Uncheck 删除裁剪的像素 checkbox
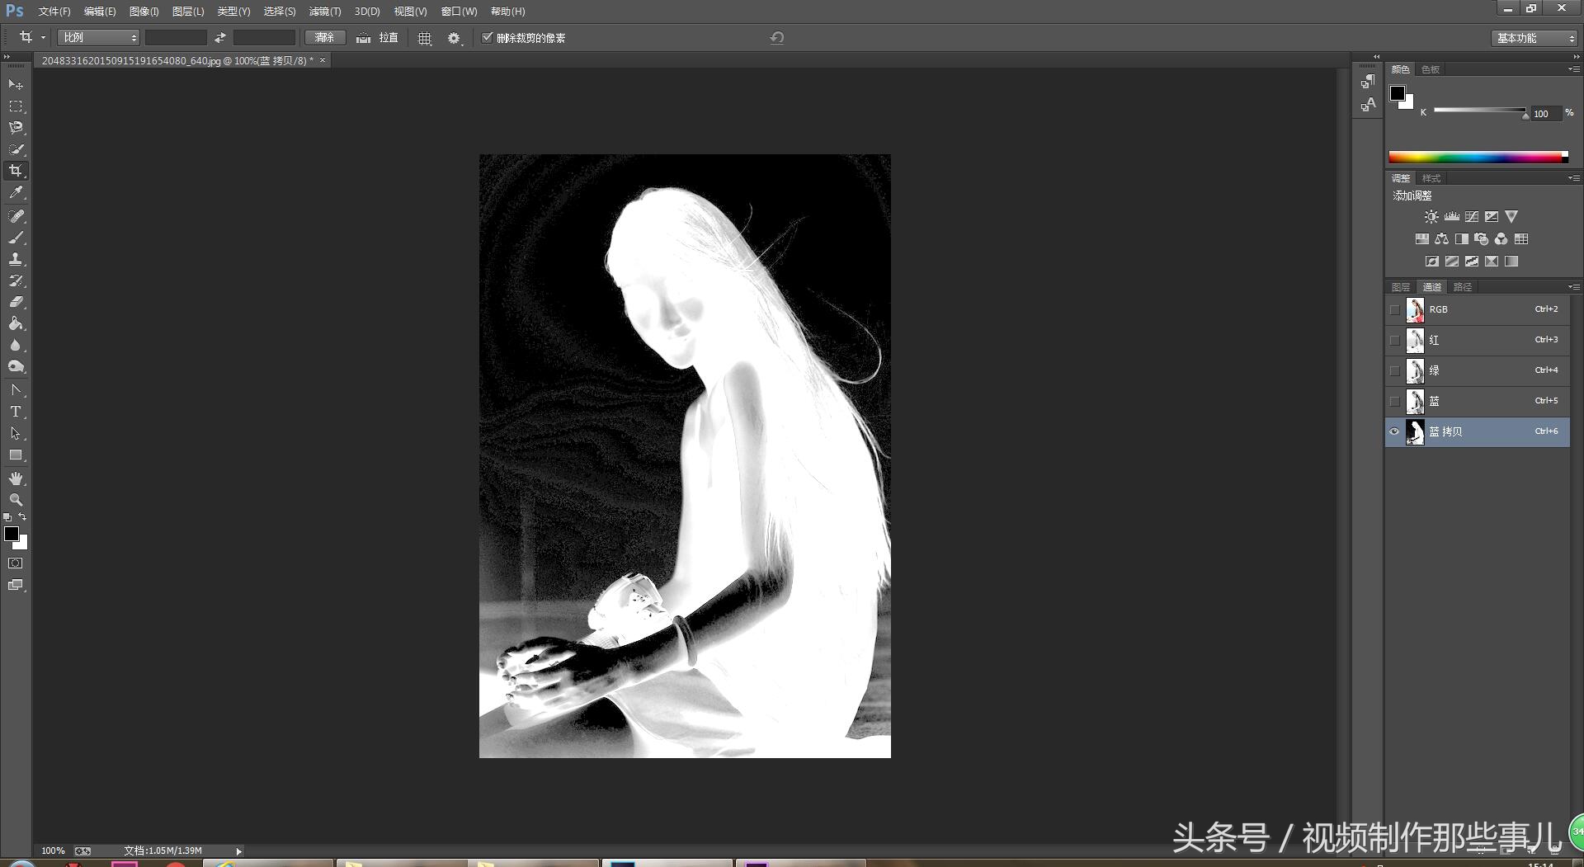This screenshot has height=867, width=1584. point(488,38)
